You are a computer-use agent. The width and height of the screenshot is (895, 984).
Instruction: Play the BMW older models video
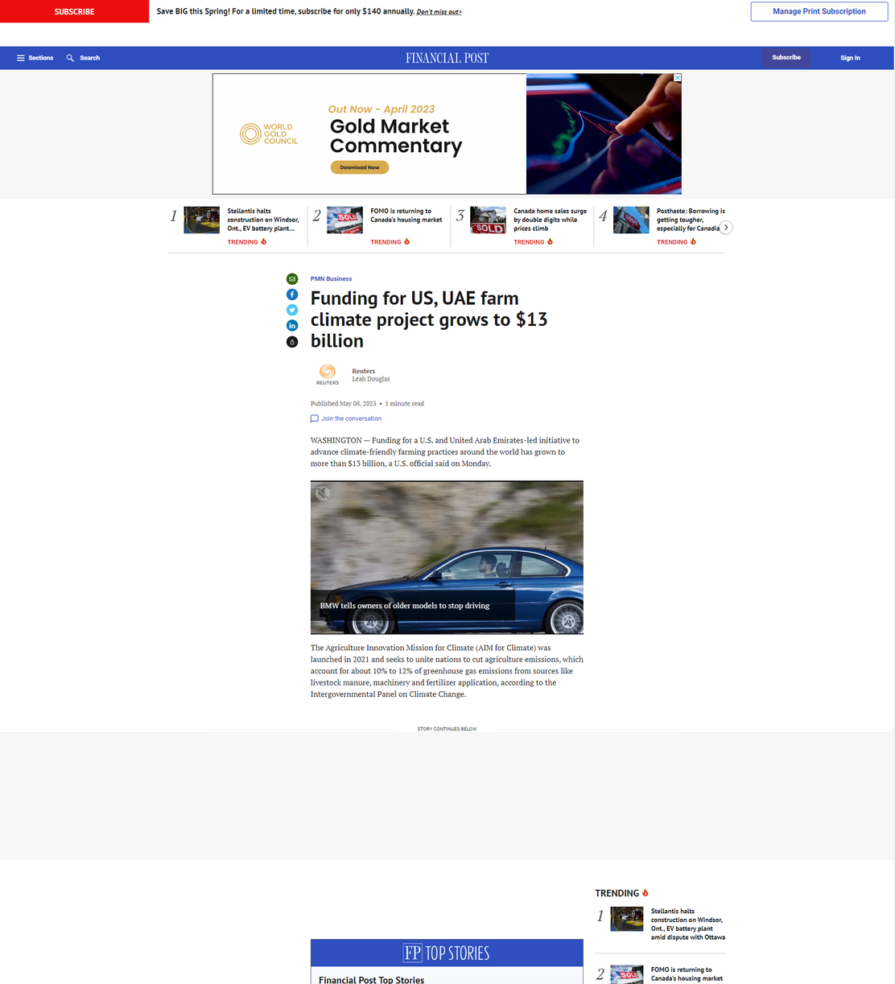pos(447,558)
